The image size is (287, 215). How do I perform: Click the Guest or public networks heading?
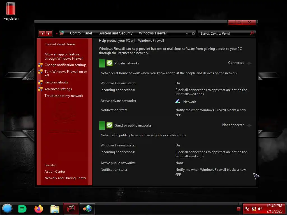coord(133,125)
